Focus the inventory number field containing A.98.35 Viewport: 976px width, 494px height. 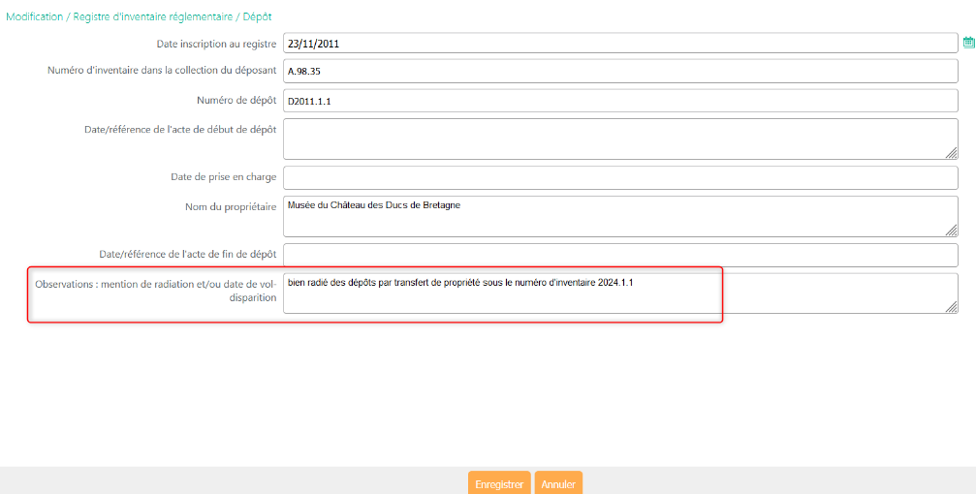click(620, 71)
